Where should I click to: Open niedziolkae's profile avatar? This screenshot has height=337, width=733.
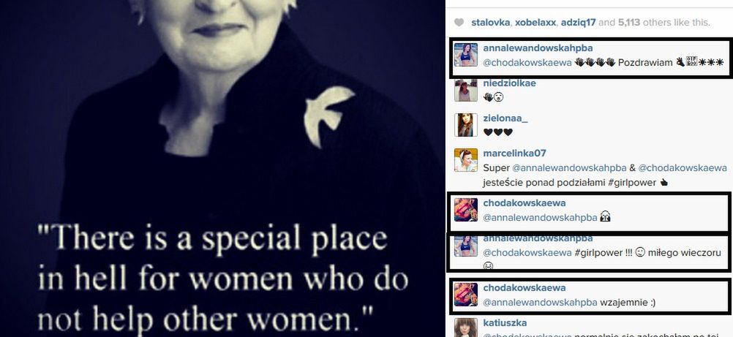[x=465, y=90]
